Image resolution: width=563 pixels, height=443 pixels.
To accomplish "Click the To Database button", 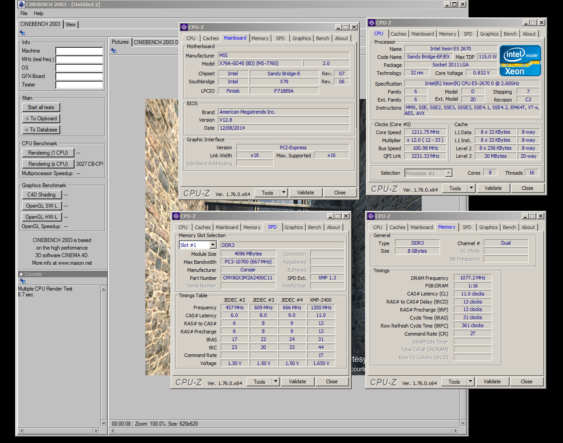I will click(x=41, y=130).
